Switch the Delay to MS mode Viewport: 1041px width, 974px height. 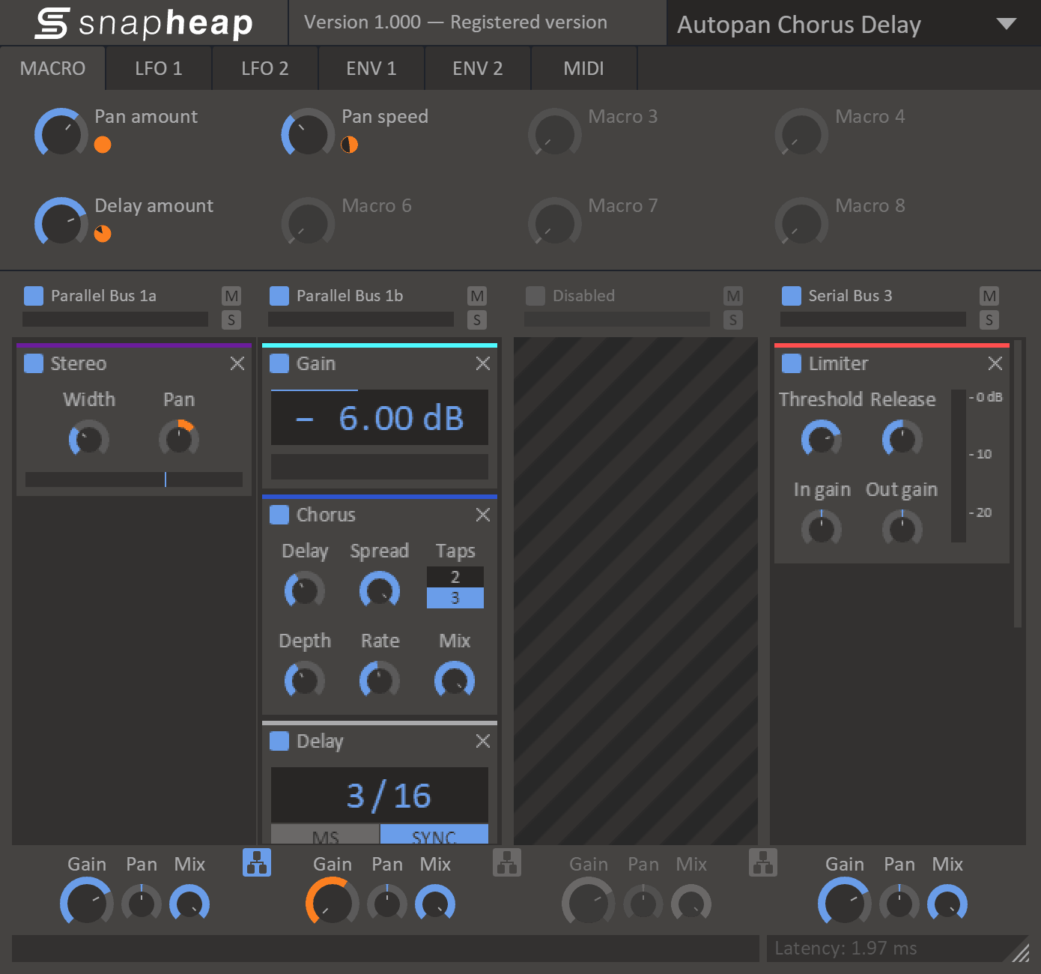[325, 835]
